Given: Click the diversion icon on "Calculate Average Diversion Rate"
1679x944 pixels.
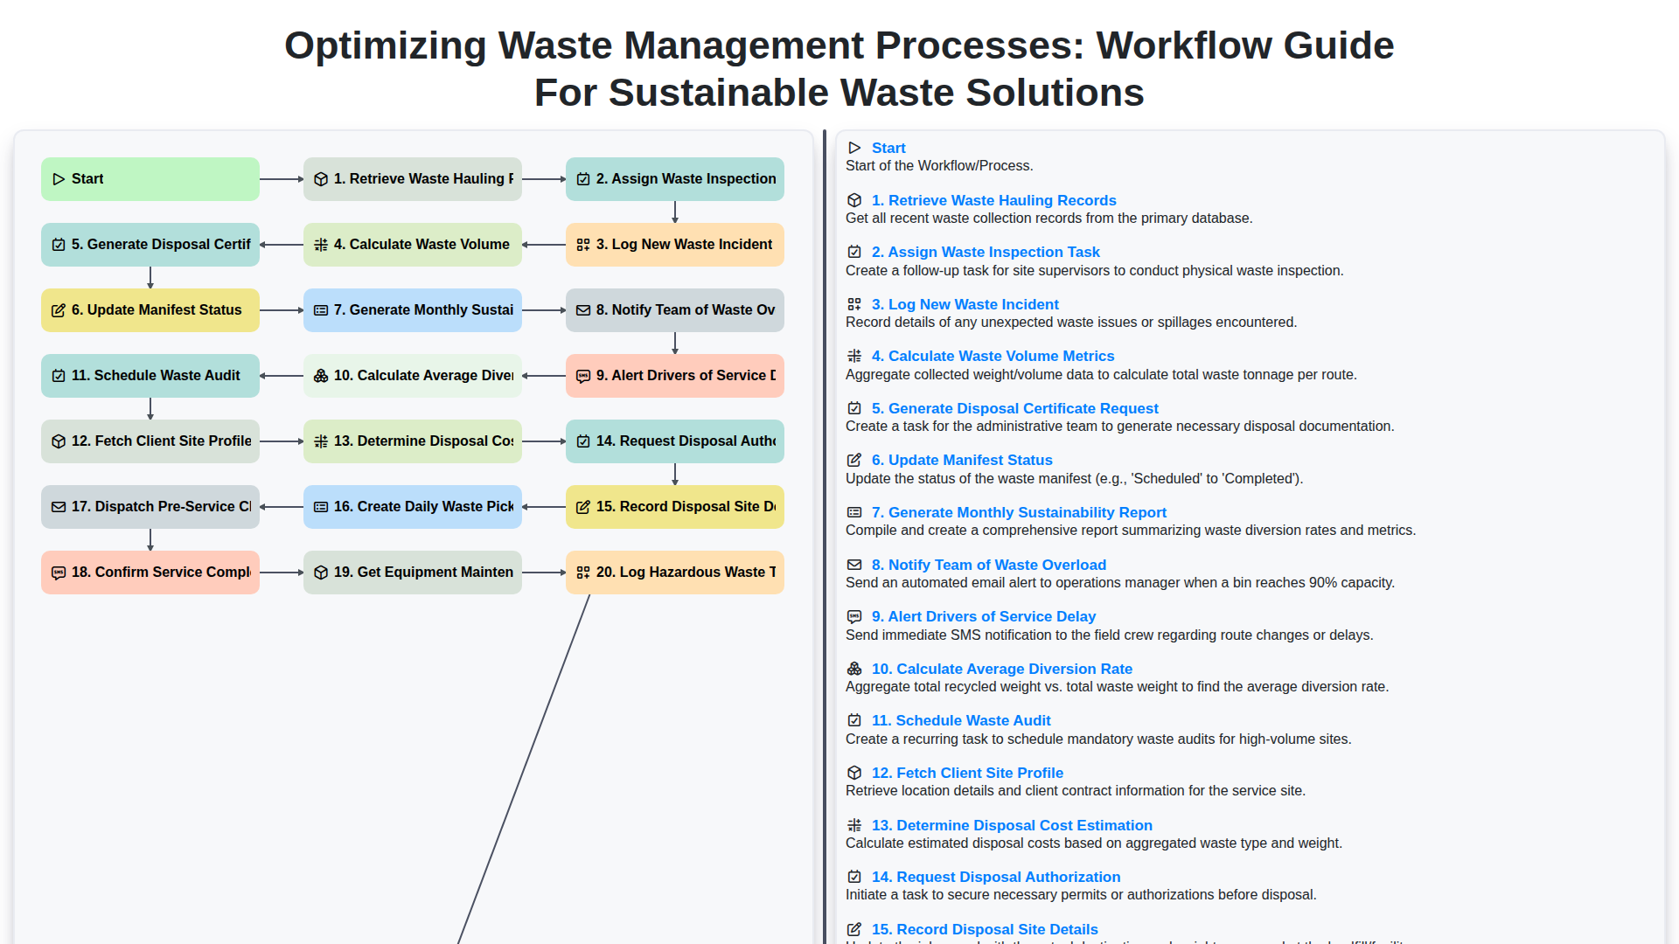Looking at the screenshot, I should [320, 375].
